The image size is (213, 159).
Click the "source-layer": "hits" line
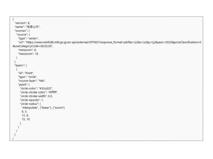32,81
